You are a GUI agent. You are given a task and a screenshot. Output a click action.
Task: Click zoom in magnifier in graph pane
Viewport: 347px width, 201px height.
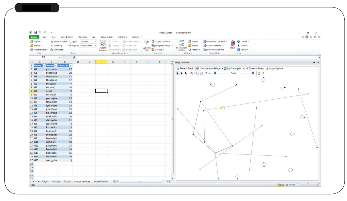192,73
